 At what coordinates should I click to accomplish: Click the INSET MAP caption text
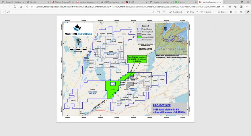point(171,57)
